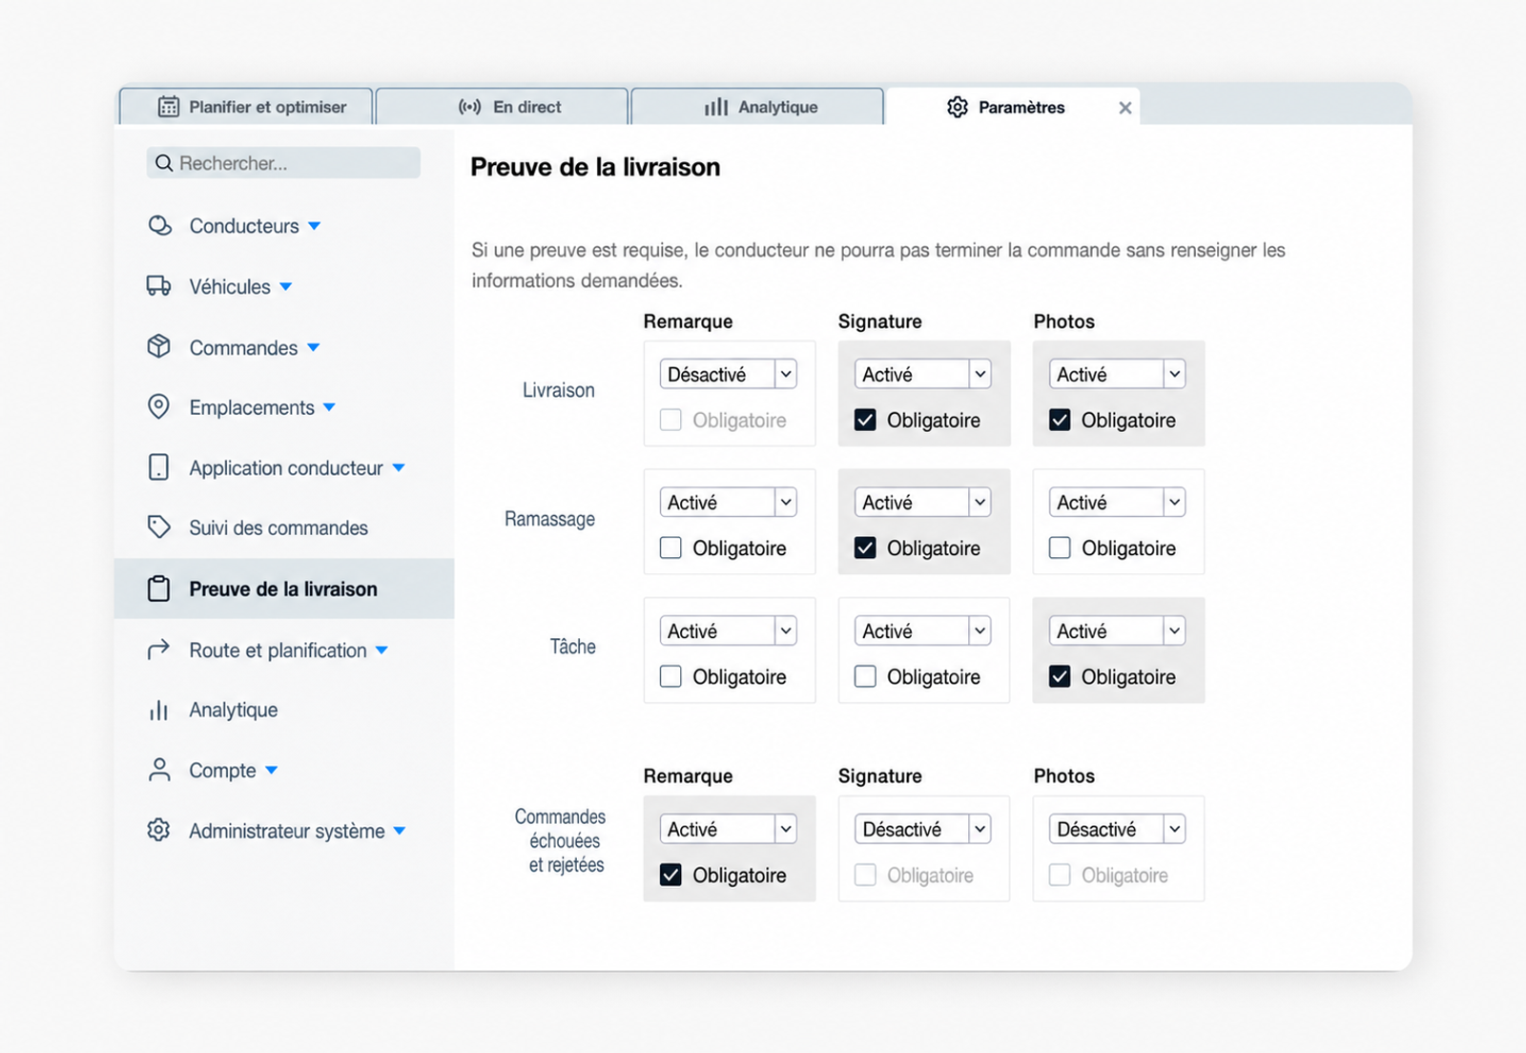Screen dimensions: 1526x1053
Task: Expand the Compte menu arrow
Action: point(272,770)
